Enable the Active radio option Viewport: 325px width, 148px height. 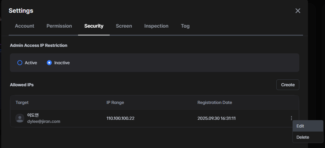20,63
